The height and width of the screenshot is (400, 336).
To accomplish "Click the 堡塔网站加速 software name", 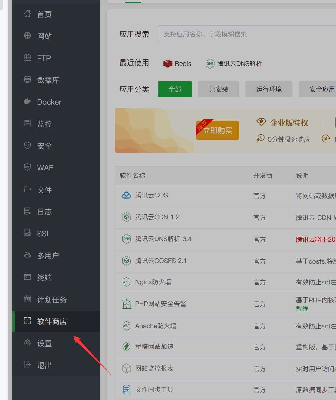I will tap(154, 347).
